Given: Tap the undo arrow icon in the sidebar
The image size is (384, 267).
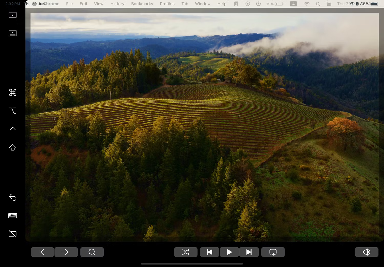Looking at the screenshot, I should click(x=13, y=197).
